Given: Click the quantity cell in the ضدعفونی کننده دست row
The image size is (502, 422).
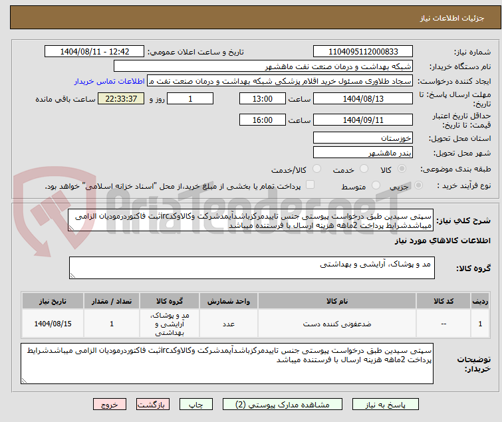Looking at the screenshot, I should 112,324.
